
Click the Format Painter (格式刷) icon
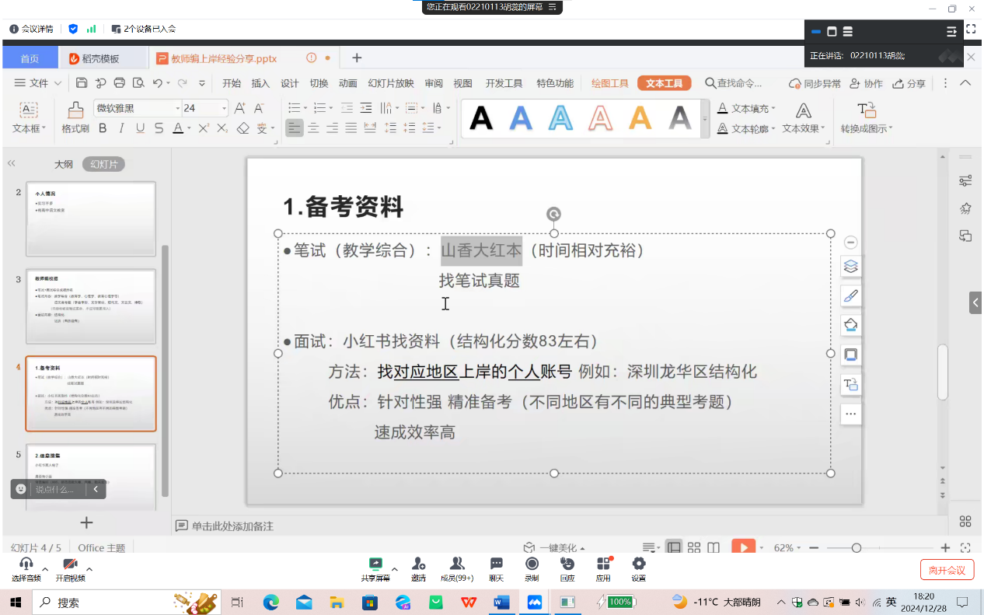point(75,117)
